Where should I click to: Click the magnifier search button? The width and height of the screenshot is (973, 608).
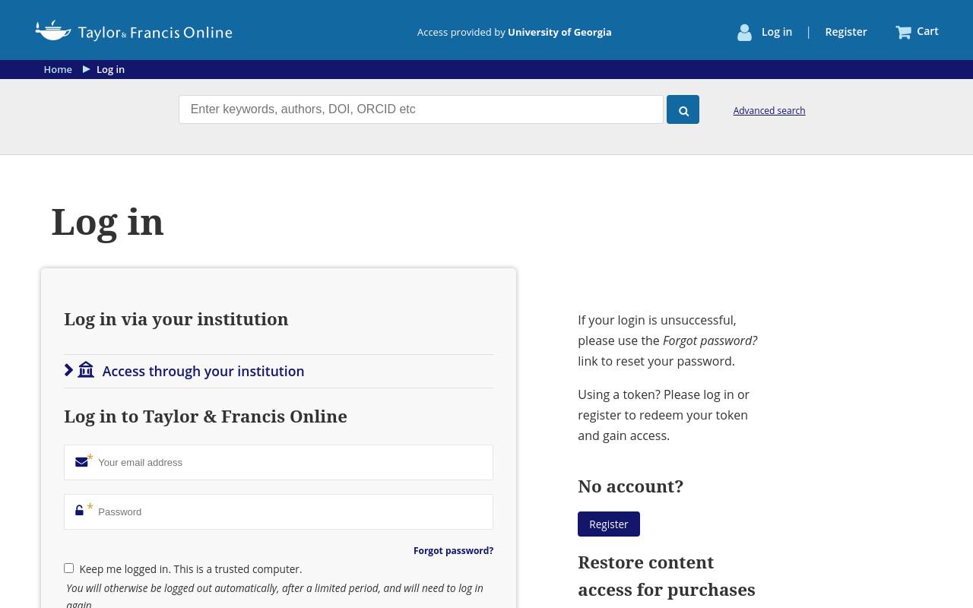683,110
